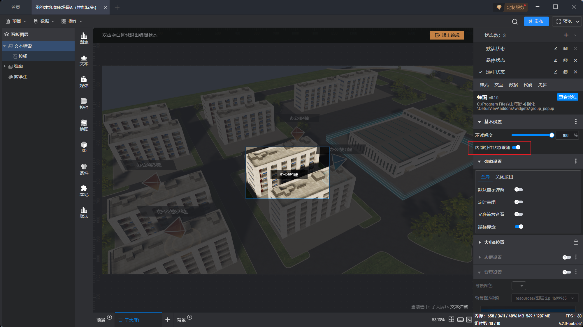Add a new state with plus icon
Viewport: 583px width, 327px height.
pyautogui.click(x=566, y=35)
